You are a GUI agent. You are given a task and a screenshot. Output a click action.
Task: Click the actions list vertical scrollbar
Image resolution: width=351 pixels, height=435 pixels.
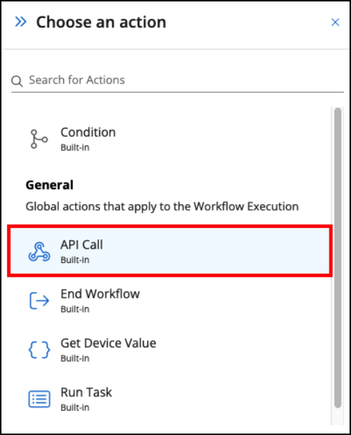[x=337, y=257]
